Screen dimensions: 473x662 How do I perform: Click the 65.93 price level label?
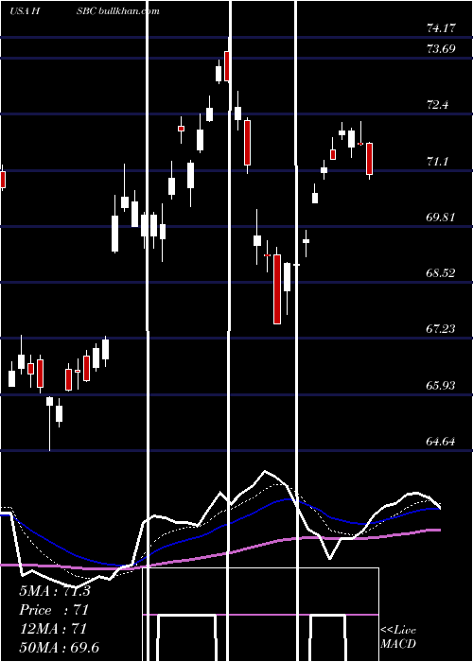pyautogui.click(x=441, y=386)
